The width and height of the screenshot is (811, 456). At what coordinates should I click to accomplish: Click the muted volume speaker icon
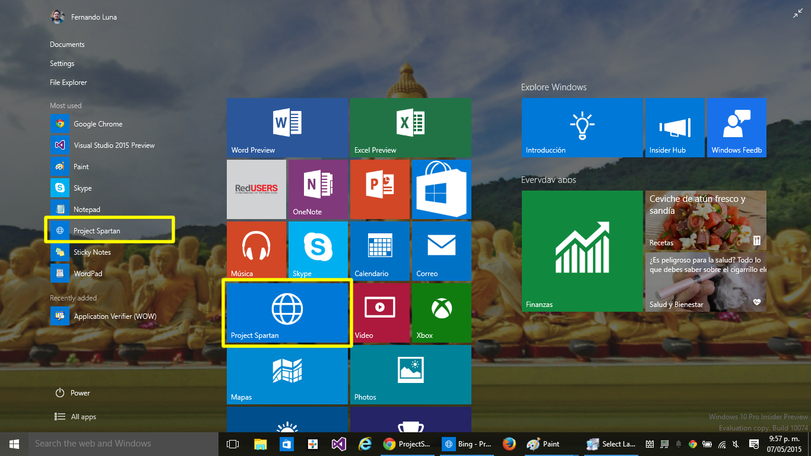click(736, 444)
